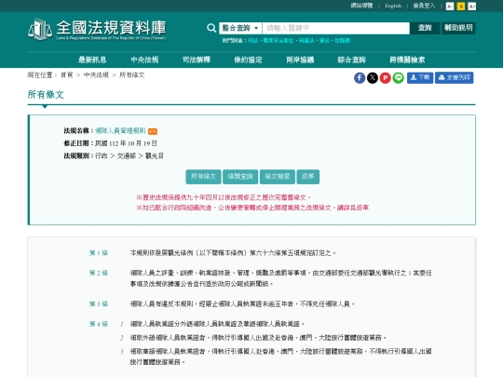Screen dimensions: 503x377
Task: Select the 條號查詢 tab button
Action: (x=240, y=177)
